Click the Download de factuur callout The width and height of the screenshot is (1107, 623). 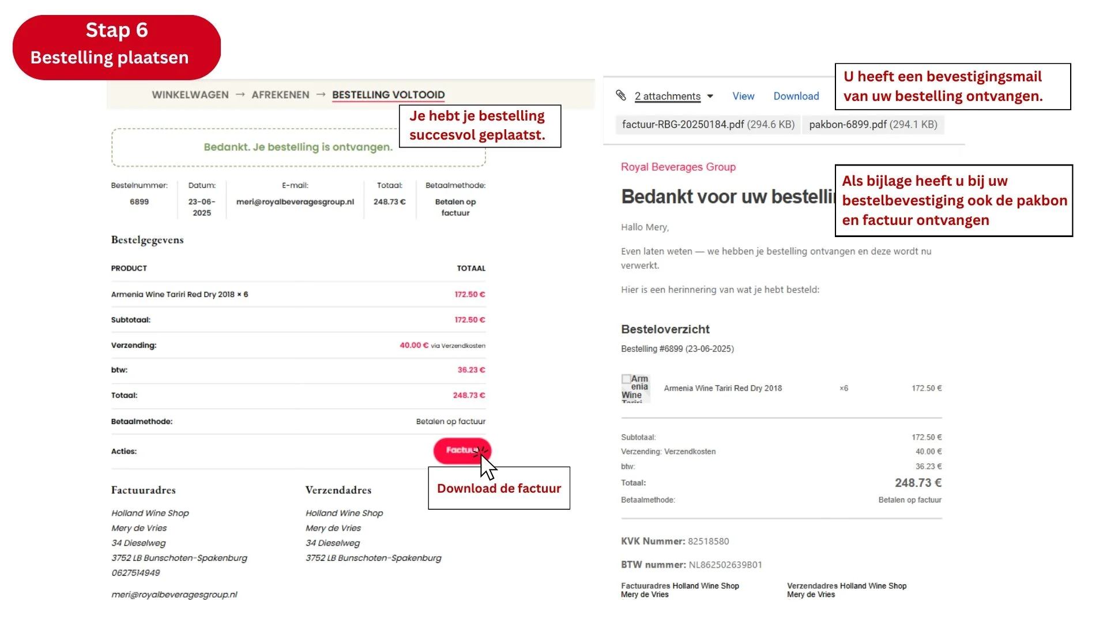[x=499, y=488]
